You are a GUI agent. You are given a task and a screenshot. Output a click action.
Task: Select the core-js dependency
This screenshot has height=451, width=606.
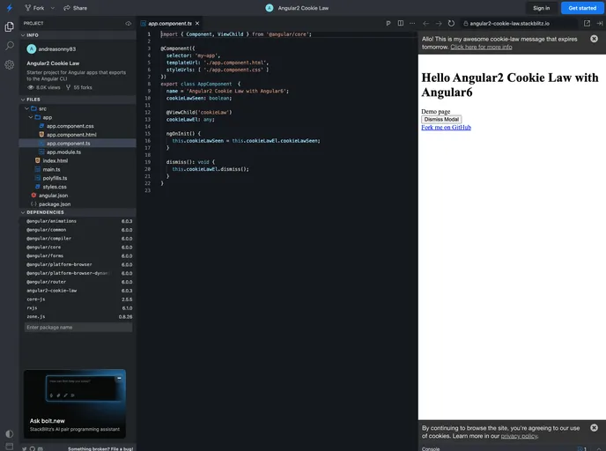click(78, 299)
